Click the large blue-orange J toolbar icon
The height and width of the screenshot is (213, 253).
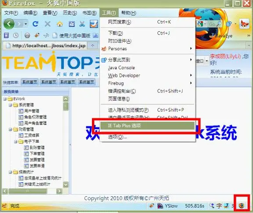point(94,24)
